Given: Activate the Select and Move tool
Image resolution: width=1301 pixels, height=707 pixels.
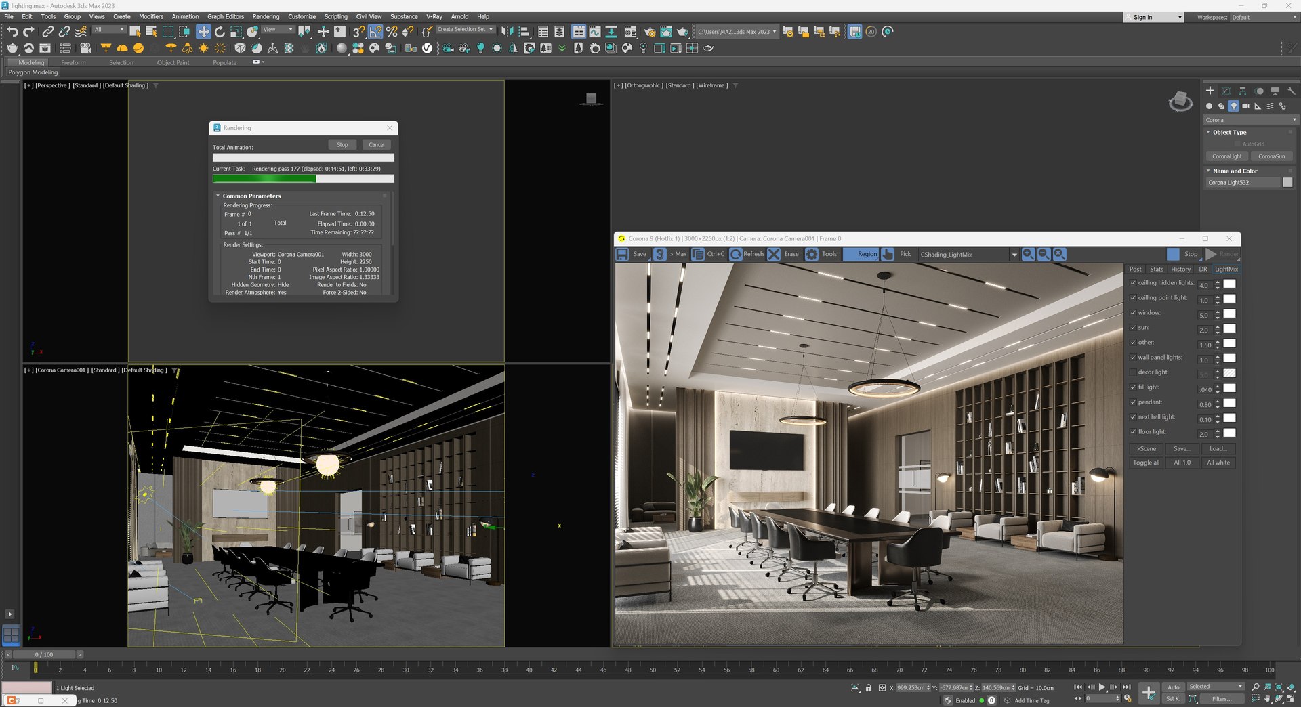Looking at the screenshot, I should coord(203,31).
